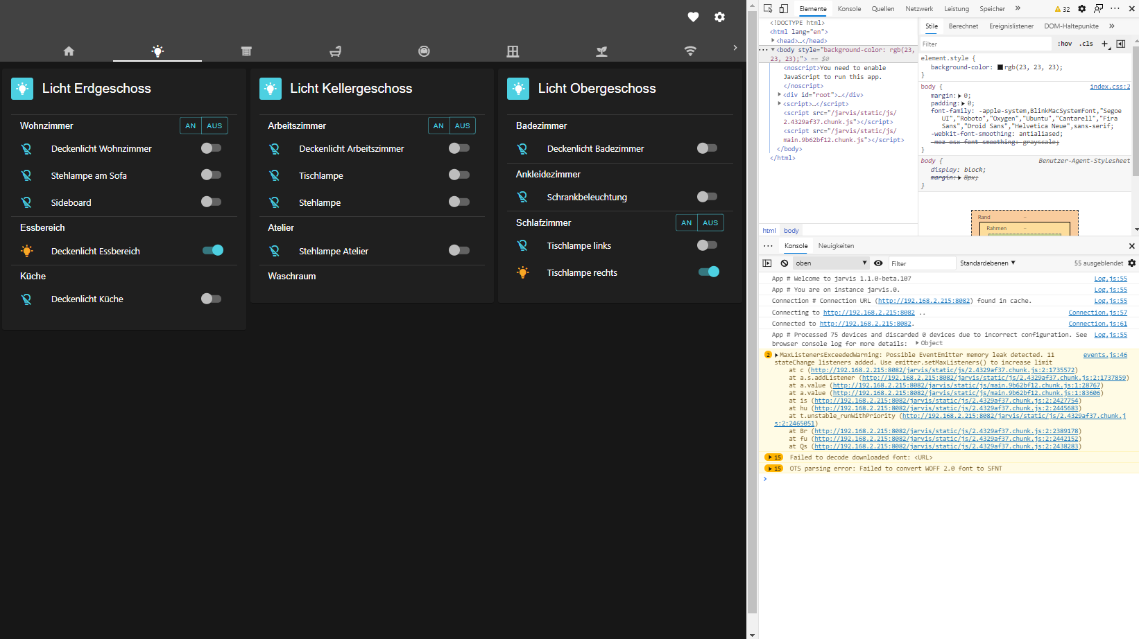Viewport: 1139px width, 639px height.
Task: Add new style rule plus icon
Action: coord(1106,44)
